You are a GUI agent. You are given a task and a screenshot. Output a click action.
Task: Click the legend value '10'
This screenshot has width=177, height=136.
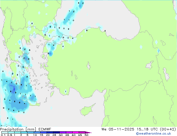(x=35, y=135)
